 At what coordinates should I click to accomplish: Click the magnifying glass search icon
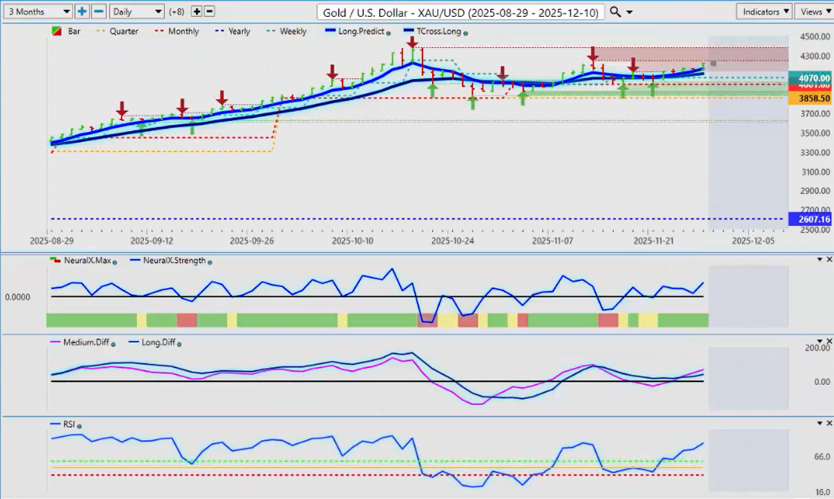pyautogui.click(x=615, y=12)
